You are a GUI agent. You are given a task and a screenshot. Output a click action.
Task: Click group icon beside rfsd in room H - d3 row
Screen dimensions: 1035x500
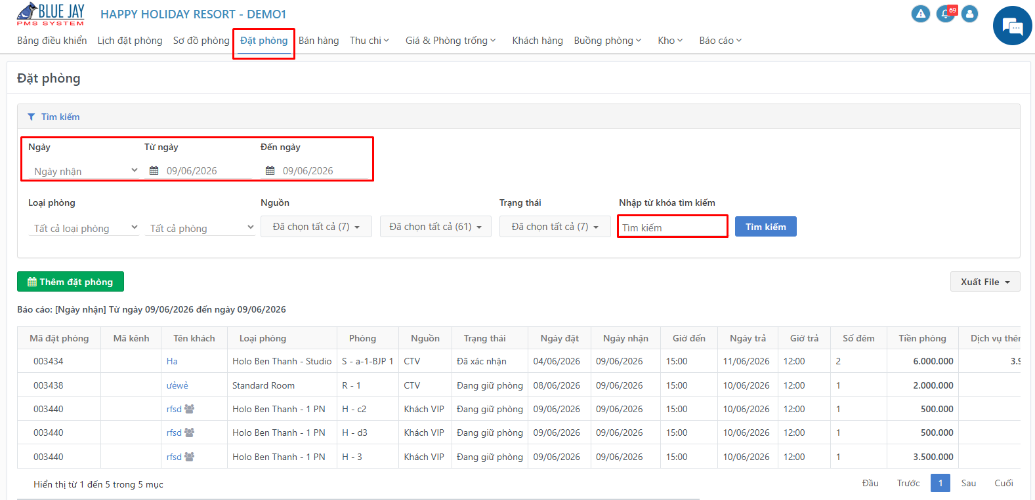coord(189,433)
